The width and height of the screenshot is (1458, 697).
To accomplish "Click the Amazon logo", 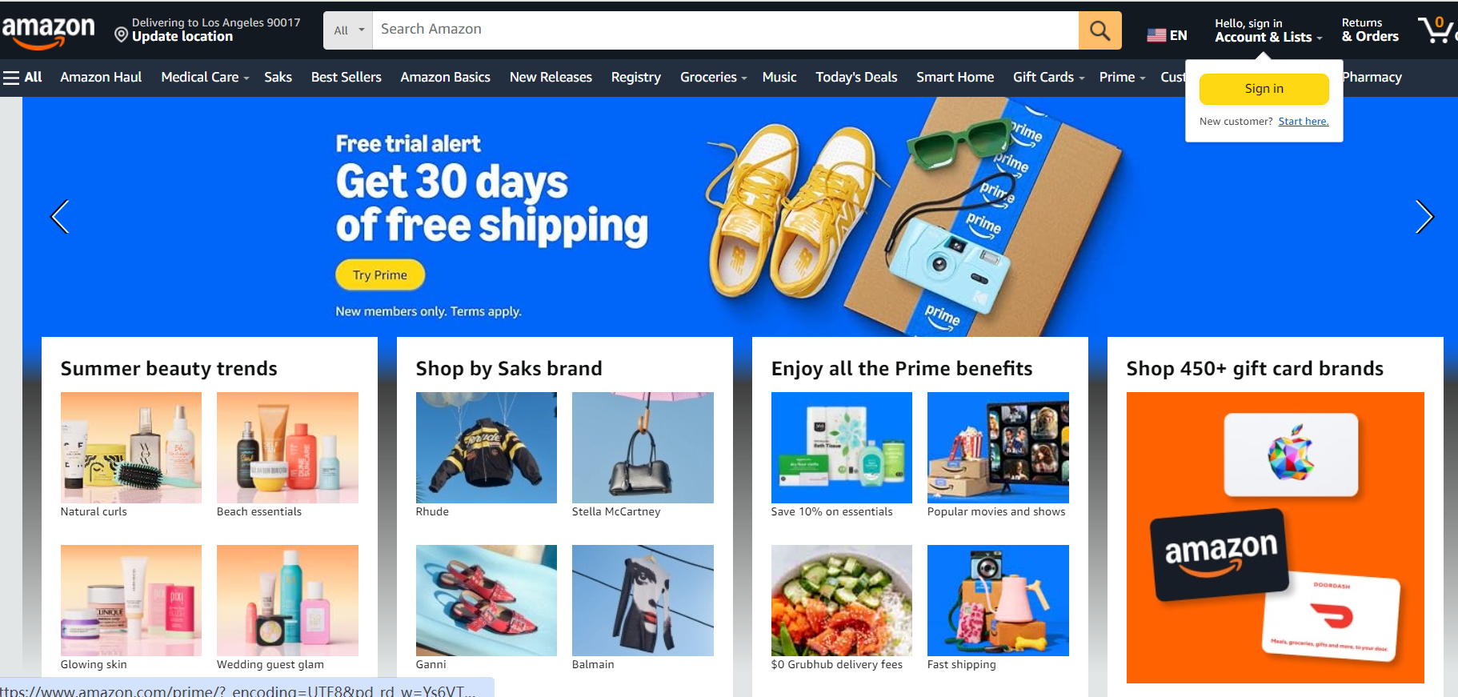I will coord(49,32).
